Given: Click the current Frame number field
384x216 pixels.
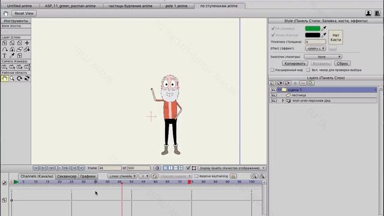Looking at the screenshot, I should click(x=110, y=168).
